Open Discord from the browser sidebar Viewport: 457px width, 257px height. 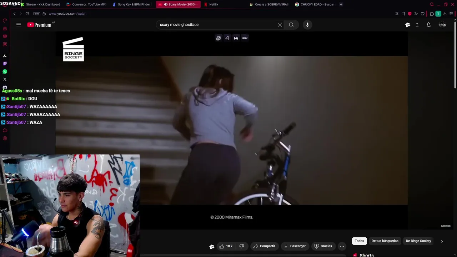(5, 87)
